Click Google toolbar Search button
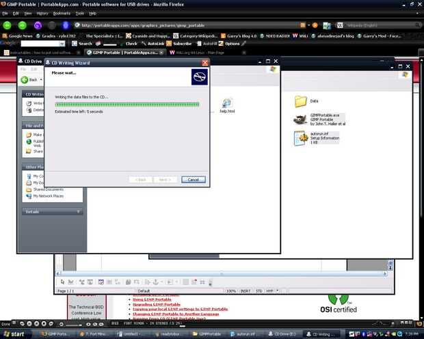 point(82,44)
